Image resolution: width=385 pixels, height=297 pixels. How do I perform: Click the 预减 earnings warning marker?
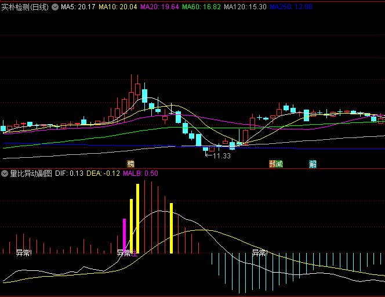pos(276,164)
